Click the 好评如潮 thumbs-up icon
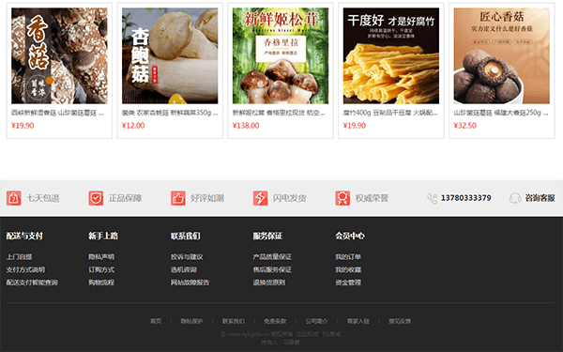Image resolution: width=563 pixels, height=352 pixels. tap(178, 198)
